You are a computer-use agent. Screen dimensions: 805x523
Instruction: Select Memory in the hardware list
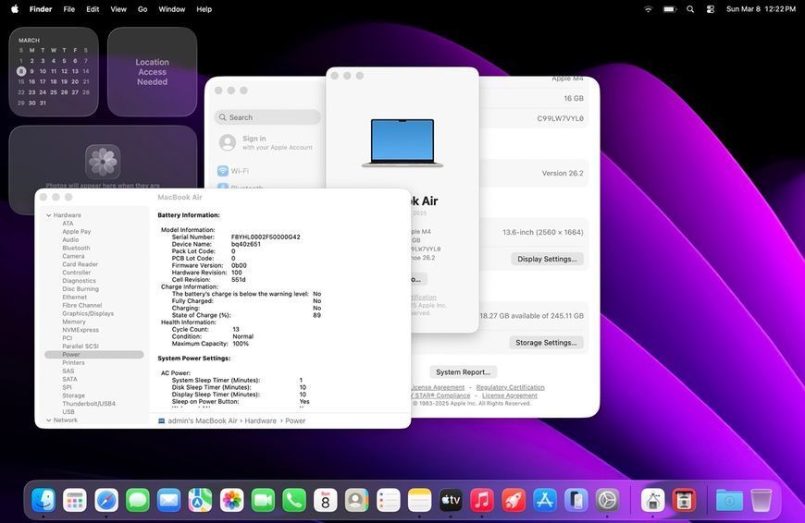coord(74,322)
